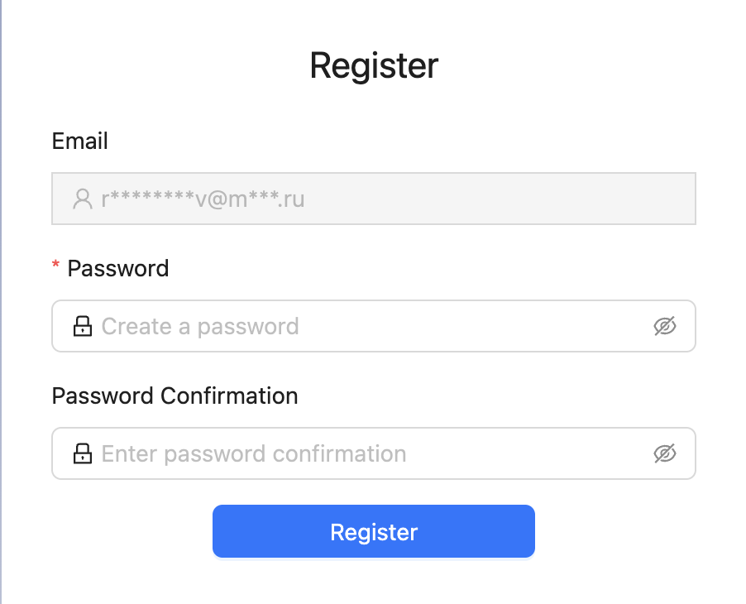The width and height of the screenshot is (746, 604).
Task: Click the "Create a password" placeholder text
Action: (200, 326)
